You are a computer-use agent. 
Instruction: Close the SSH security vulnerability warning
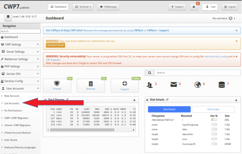tap(236, 56)
